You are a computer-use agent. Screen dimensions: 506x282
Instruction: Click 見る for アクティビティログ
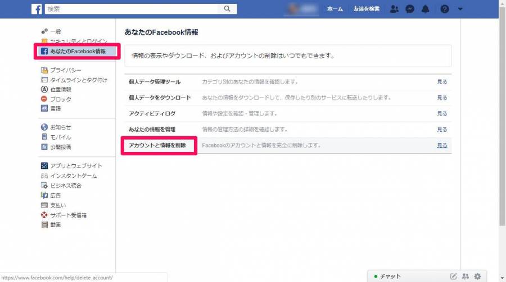442,113
